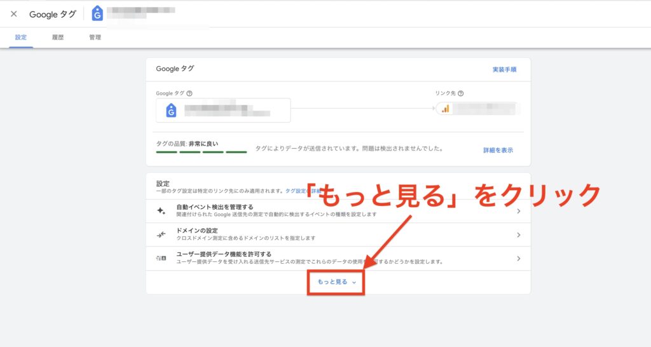Open chevron on ユーザー提供データ機能を許可する row

pos(519,259)
